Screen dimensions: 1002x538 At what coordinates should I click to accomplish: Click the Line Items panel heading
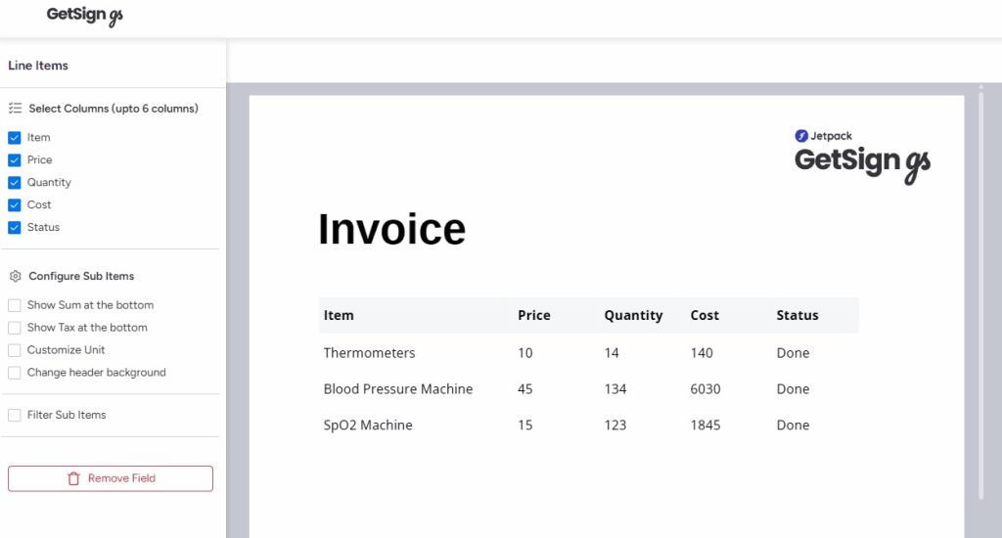pyautogui.click(x=38, y=66)
